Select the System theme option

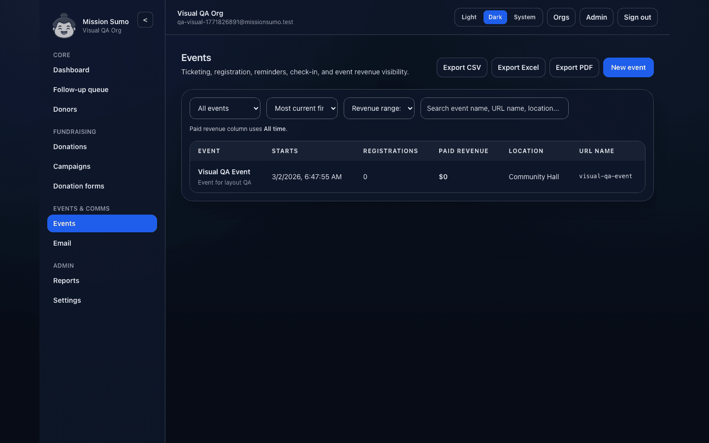[524, 17]
